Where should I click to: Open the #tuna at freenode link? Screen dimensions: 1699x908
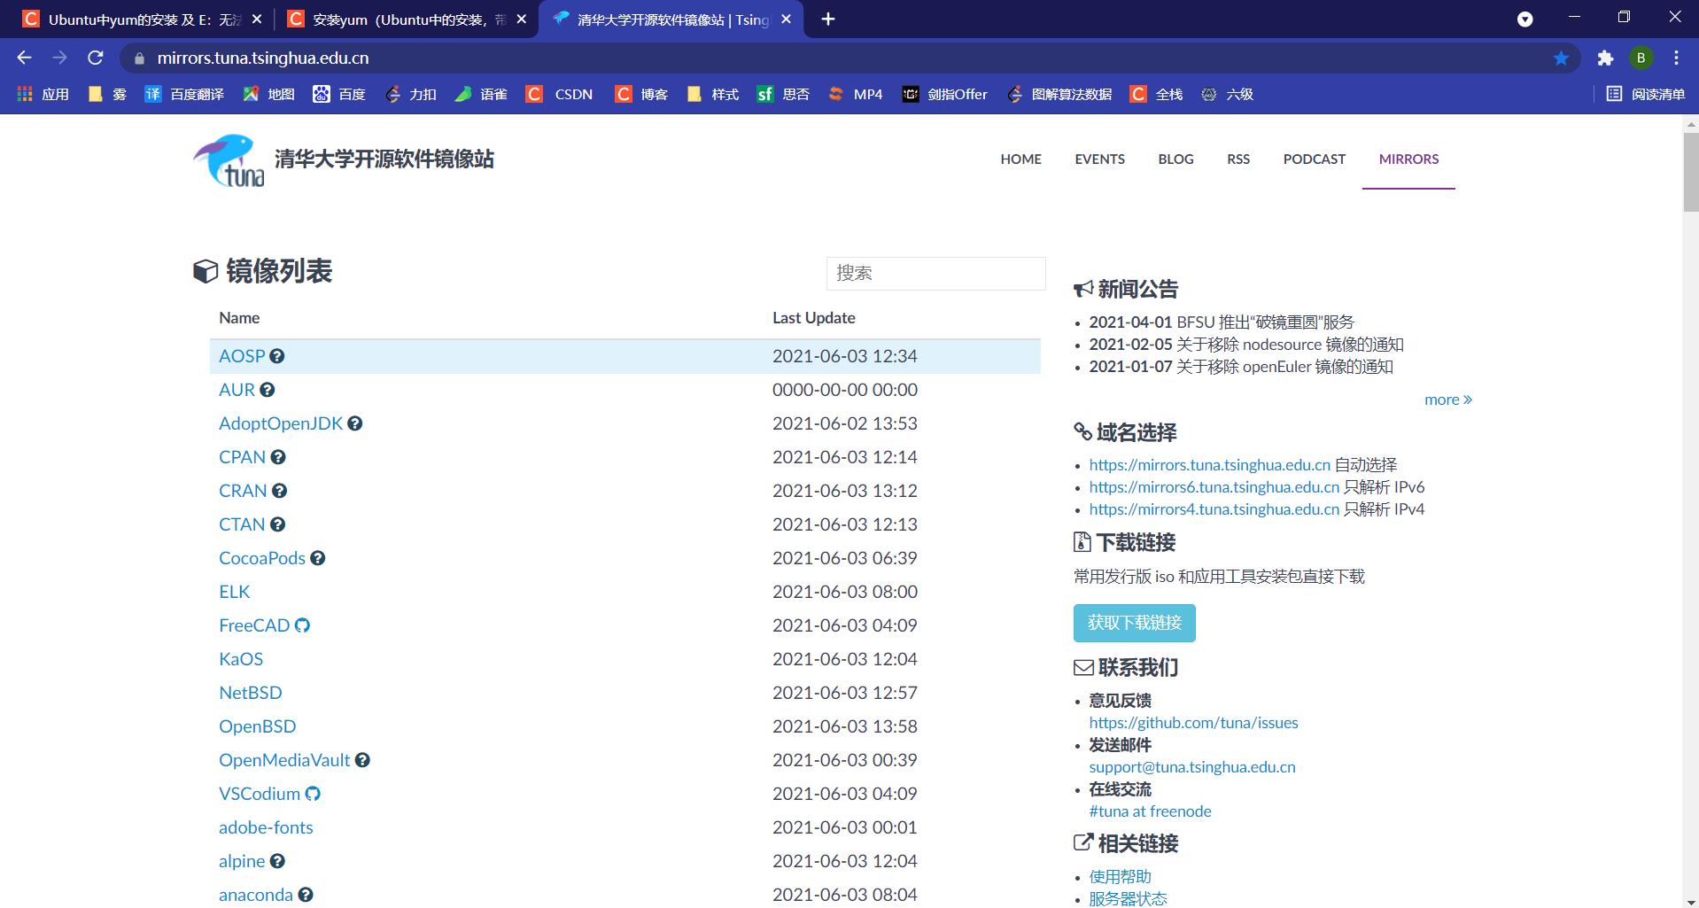tap(1150, 811)
